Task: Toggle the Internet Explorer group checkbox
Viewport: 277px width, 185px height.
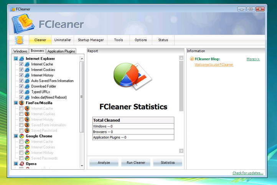Action: [16, 58]
